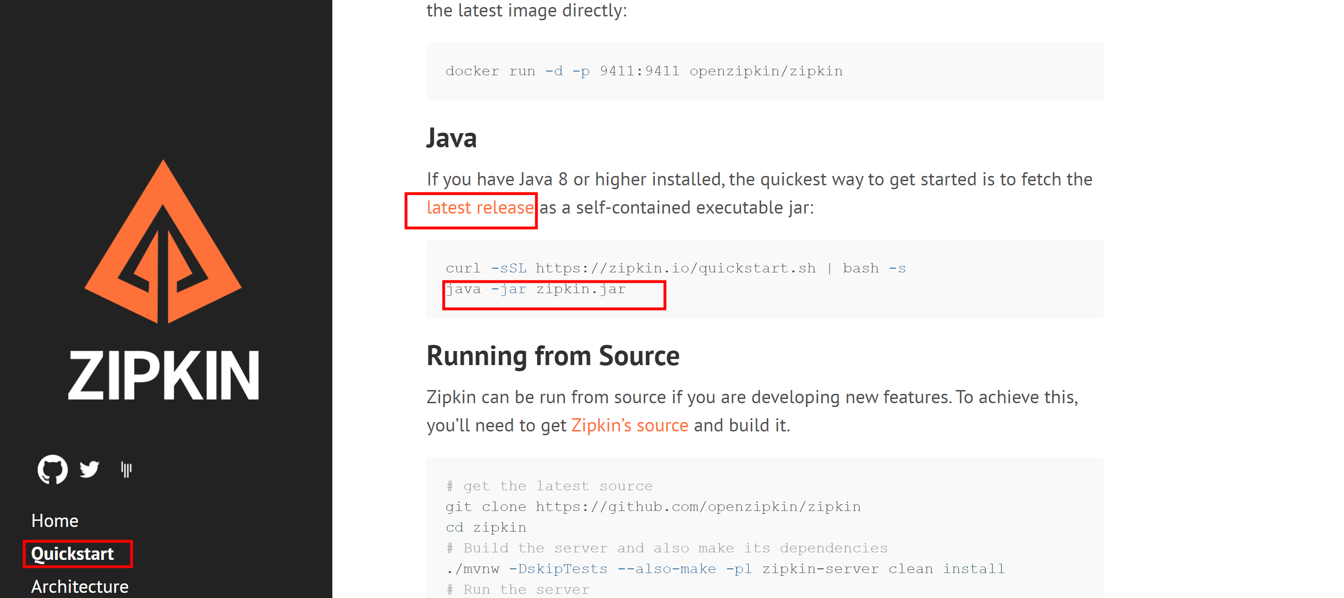Click the orange Zipkin logo
This screenshot has width=1344, height=598.
coord(163,241)
